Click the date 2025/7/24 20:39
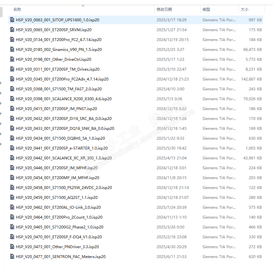273x273 pixels. pos(171,207)
